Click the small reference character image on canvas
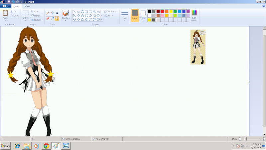This screenshot has height=150, width=266. (198, 47)
